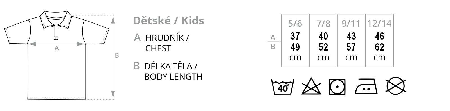Click the do-not-dry-clean crossed circle icon
Screen dimensions: 450x111
pos(395,85)
